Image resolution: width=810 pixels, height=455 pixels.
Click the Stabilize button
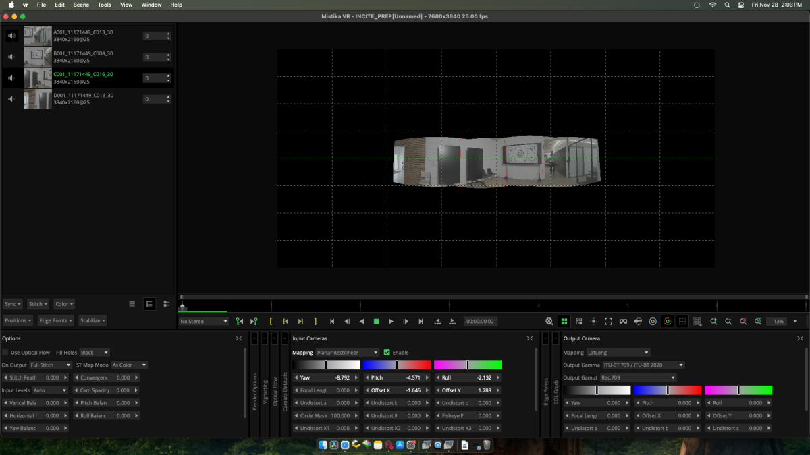tap(92, 320)
